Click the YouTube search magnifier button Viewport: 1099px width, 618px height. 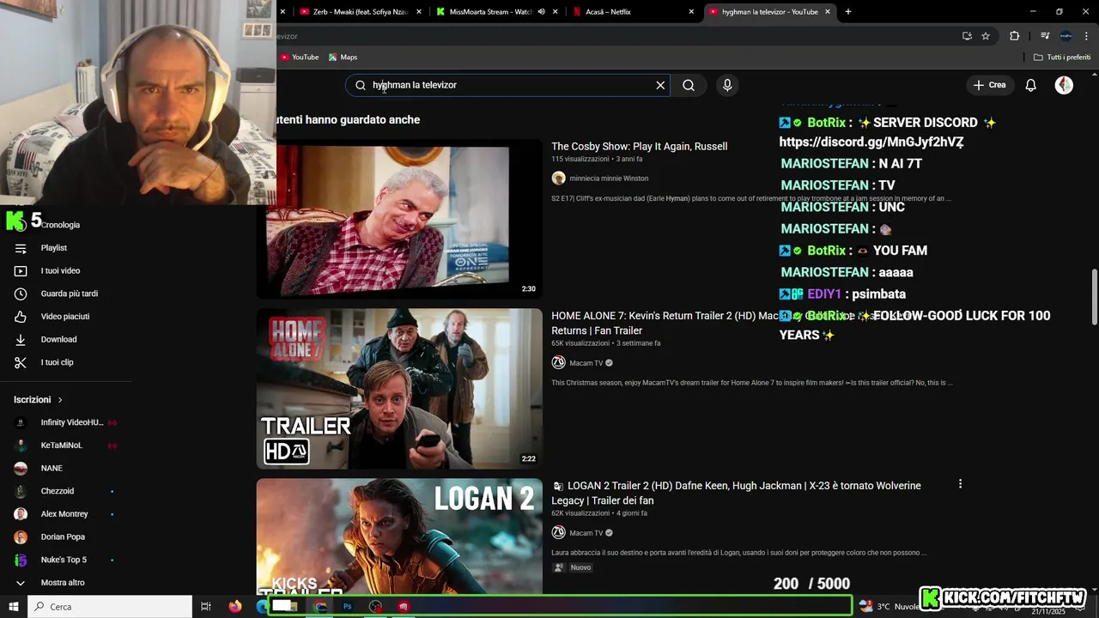click(x=689, y=85)
